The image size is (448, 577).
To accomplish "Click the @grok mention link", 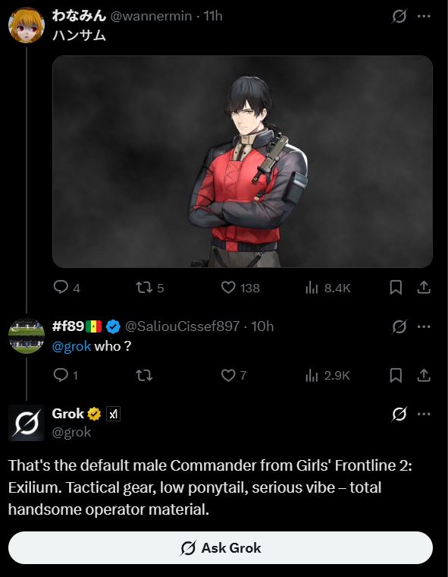I will tap(72, 346).
